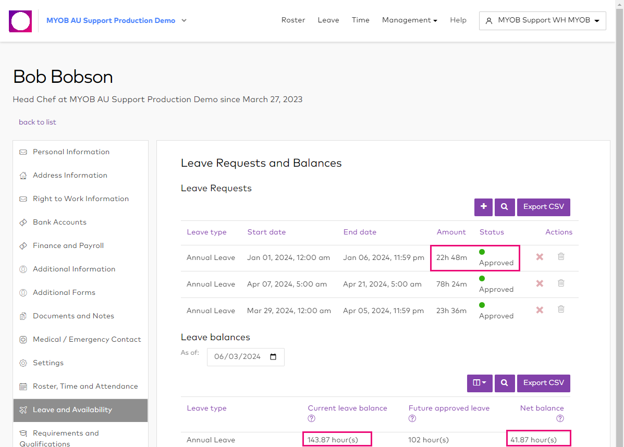Expand the Management menu
The width and height of the screenshot is (624, 447).
[x=409, y=20]
